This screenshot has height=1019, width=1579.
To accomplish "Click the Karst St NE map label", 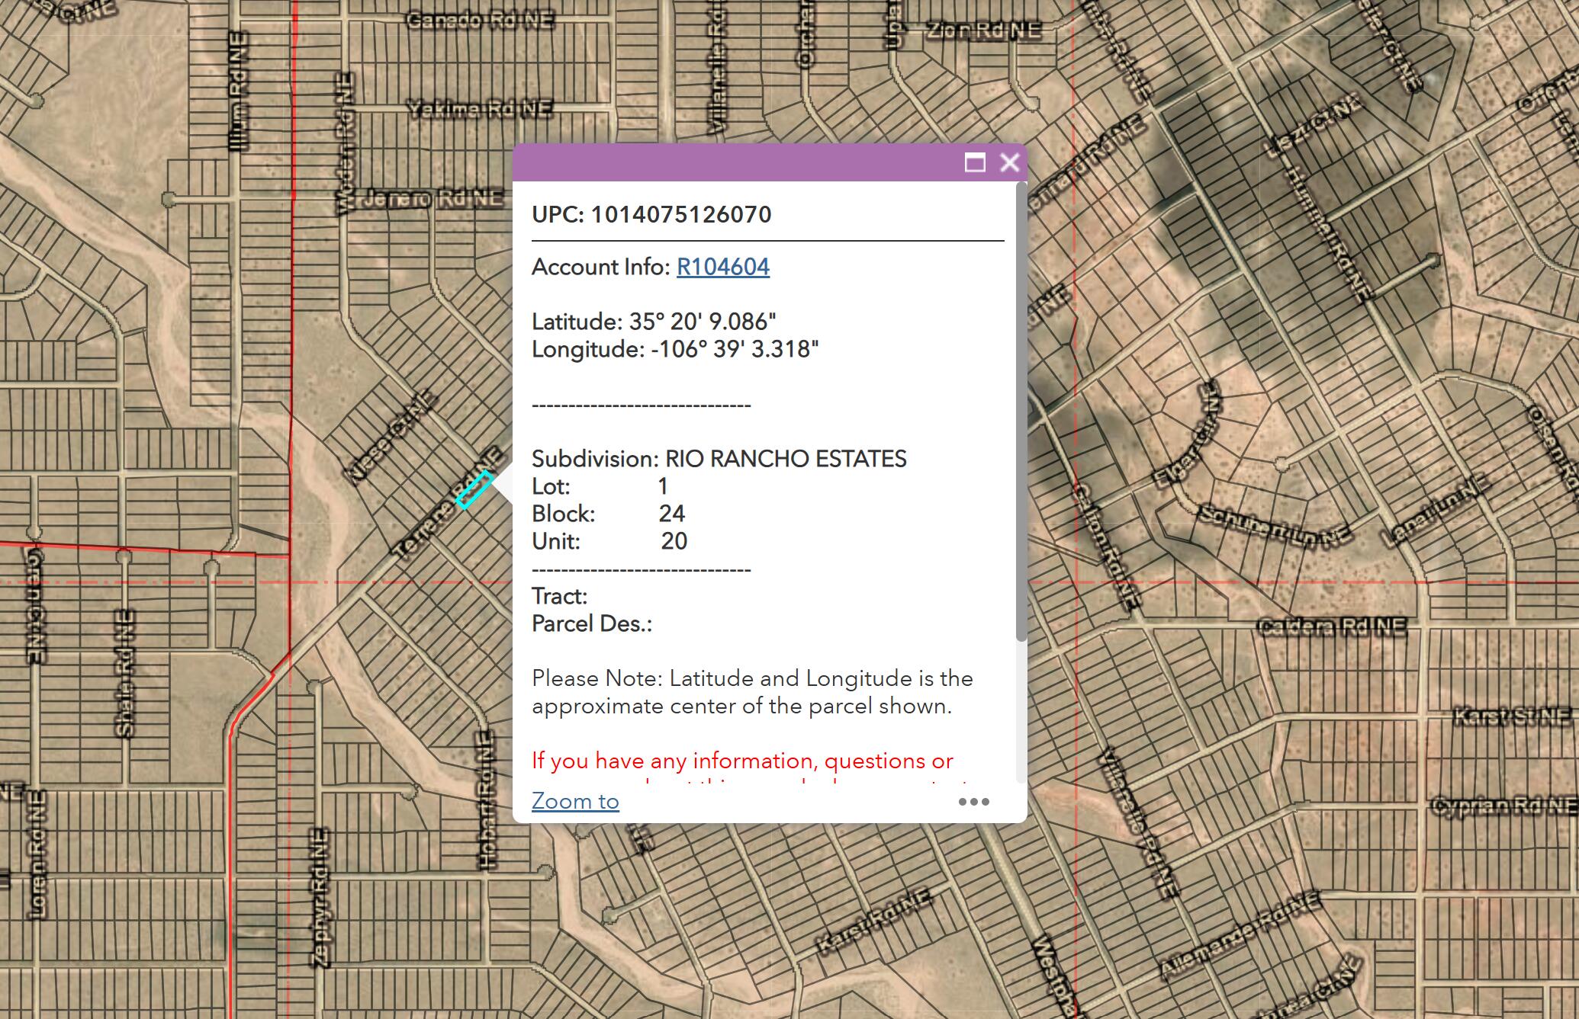I will [x=1512, y=716].
